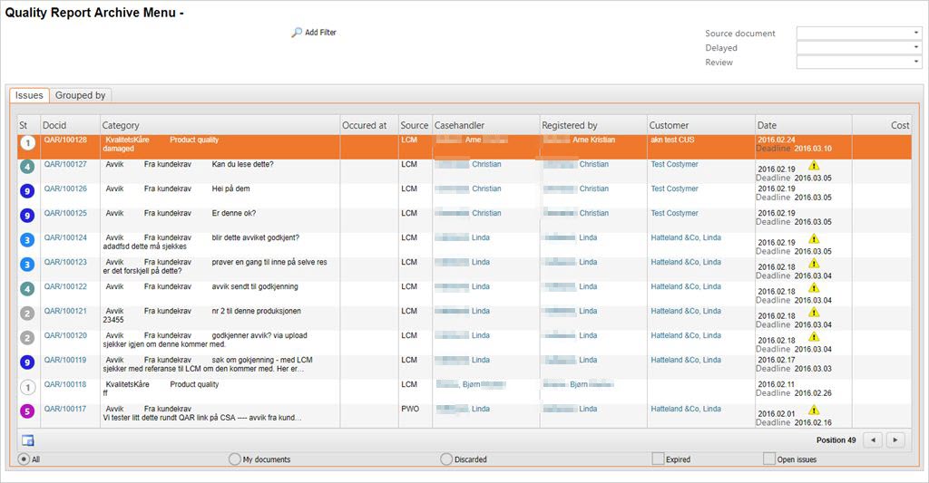This screenshot has width=929, height=483.
Task: Click the Date column header
Action: (x=767, y=125)
